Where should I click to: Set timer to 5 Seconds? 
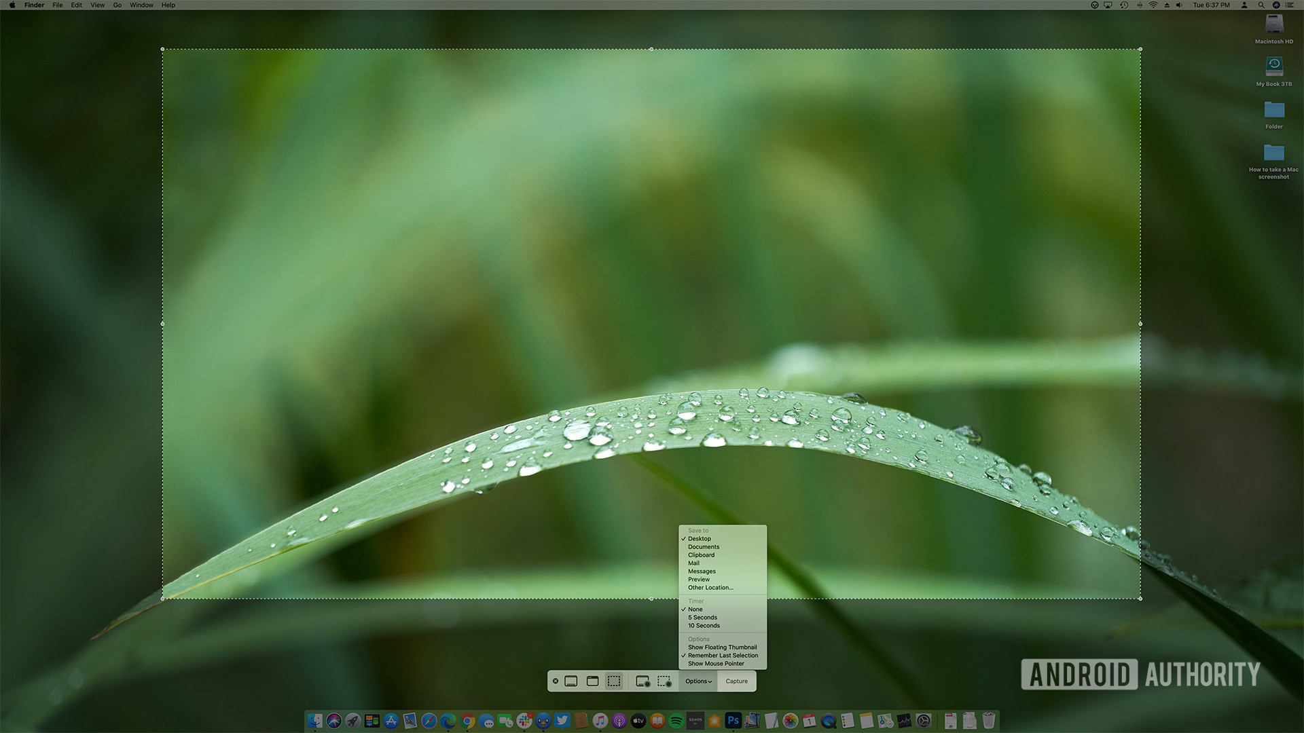(x=702, y=618)
